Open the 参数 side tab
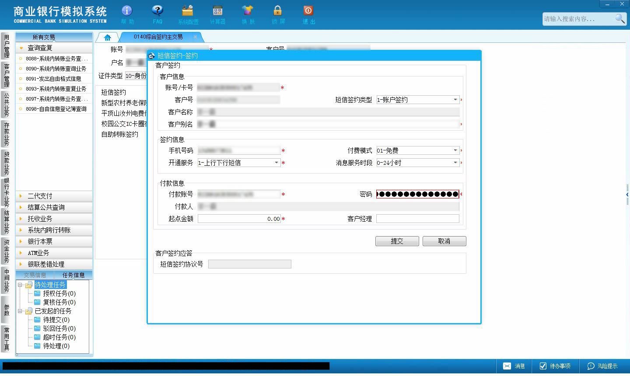The height and width of the screenshot is (376, 630). [7, 310]
